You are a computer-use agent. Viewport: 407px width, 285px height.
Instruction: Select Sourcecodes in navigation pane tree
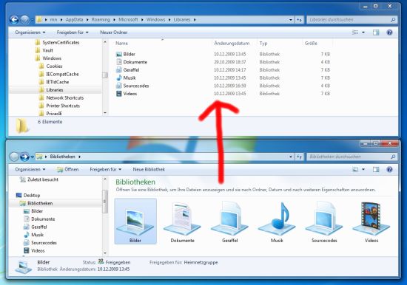(40, 243)
